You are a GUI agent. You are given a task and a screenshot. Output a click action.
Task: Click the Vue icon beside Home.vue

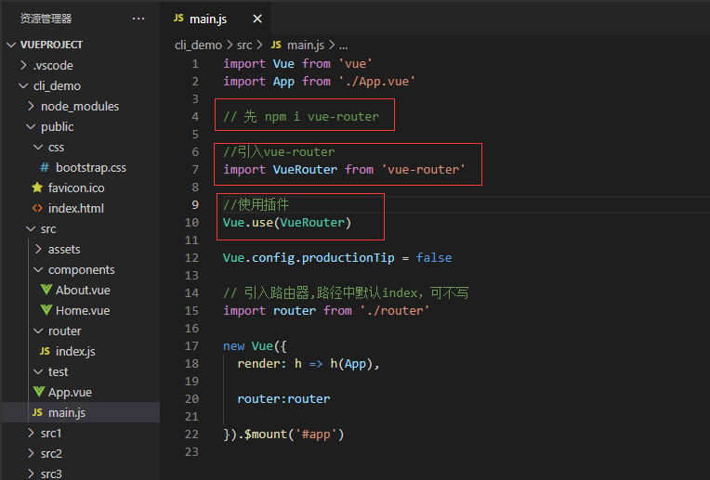click(46, 310)
